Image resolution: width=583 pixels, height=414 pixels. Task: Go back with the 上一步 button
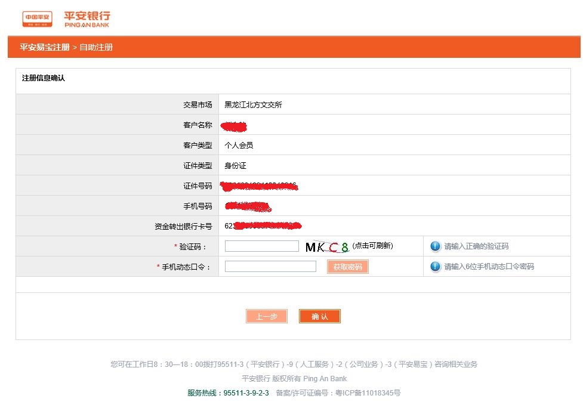coord(267,316)
